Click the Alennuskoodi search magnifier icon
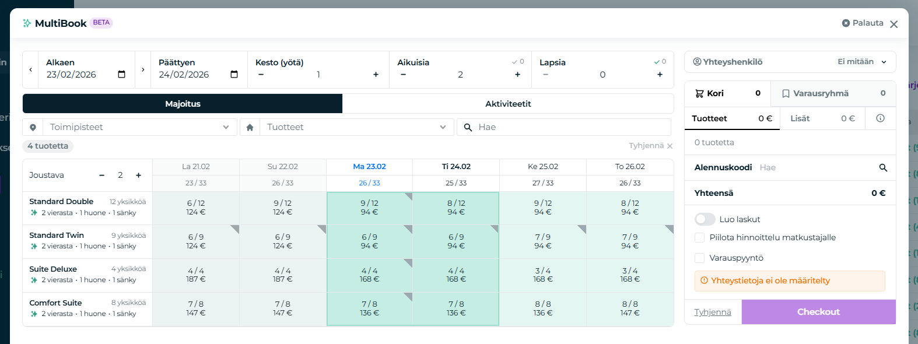 point(883,168)
